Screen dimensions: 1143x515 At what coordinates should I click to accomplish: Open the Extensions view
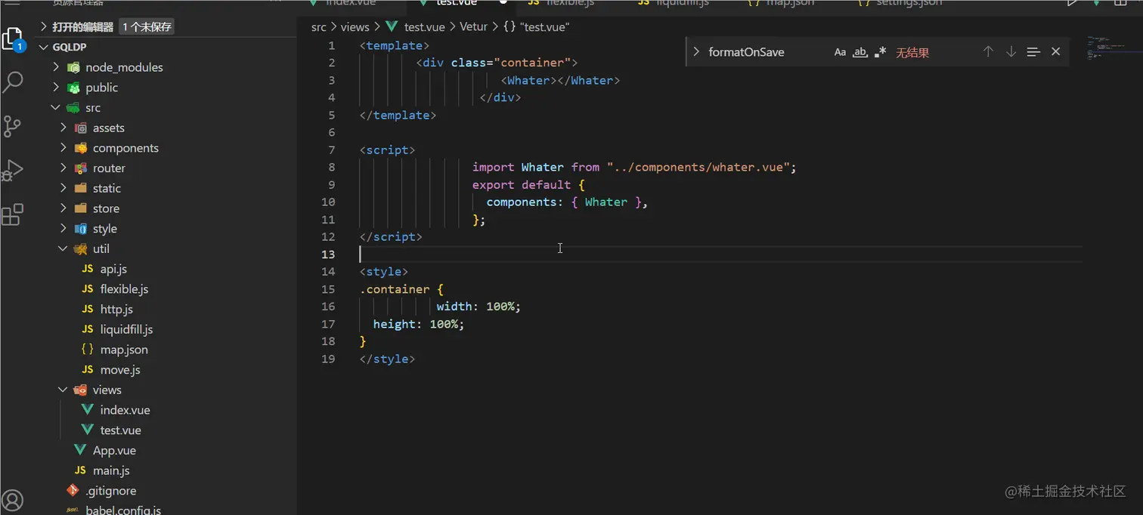pos(12,214)
